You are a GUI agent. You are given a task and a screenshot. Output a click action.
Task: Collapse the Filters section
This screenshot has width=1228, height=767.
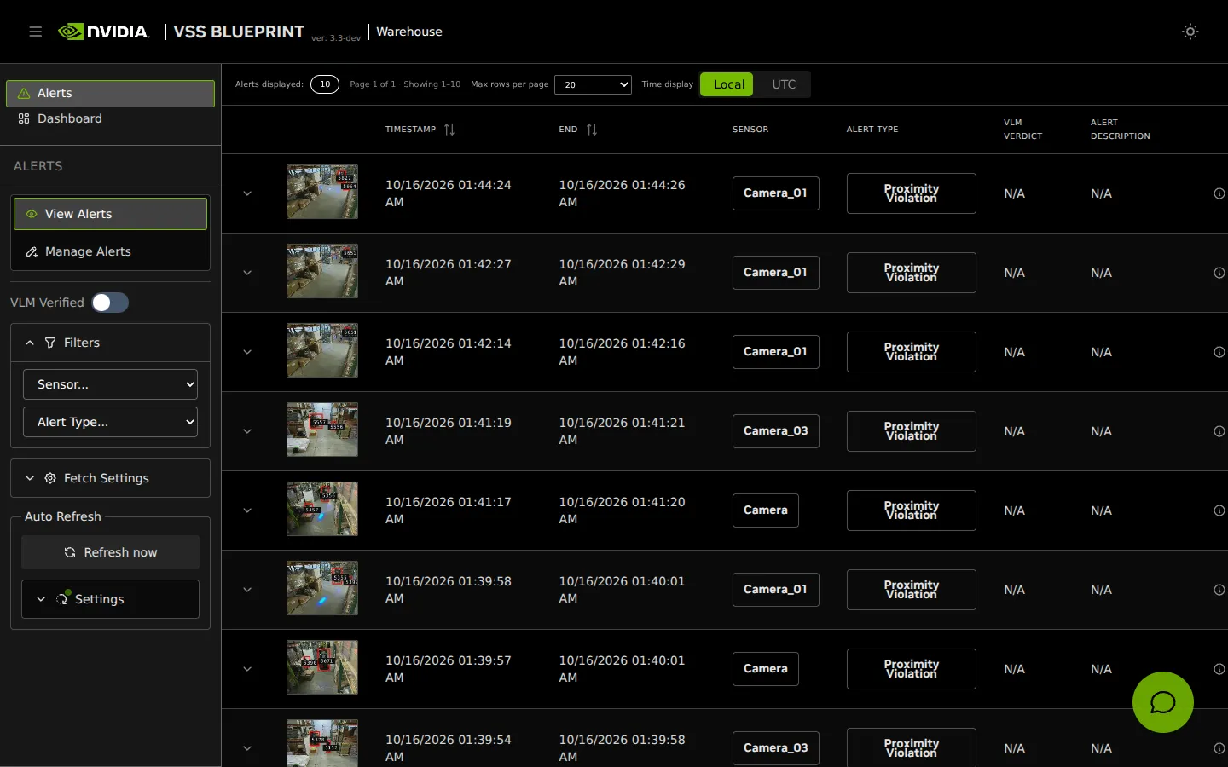[110, 343]
